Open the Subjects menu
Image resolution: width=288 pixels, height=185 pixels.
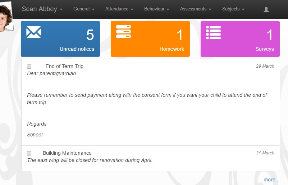pos(233,9)
